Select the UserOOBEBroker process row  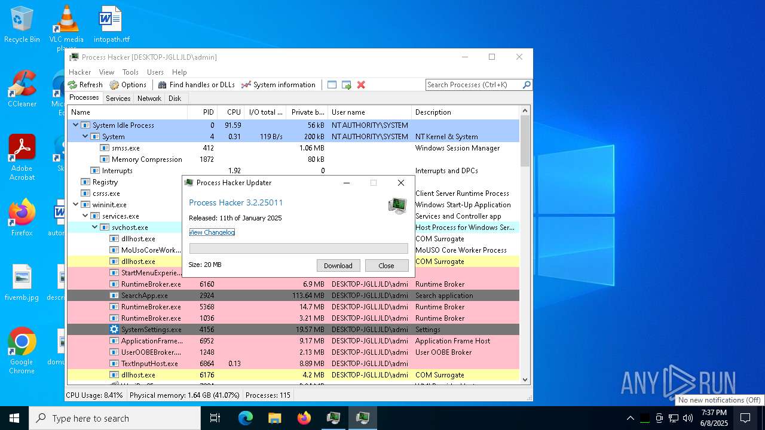click(x=293, y=352)
